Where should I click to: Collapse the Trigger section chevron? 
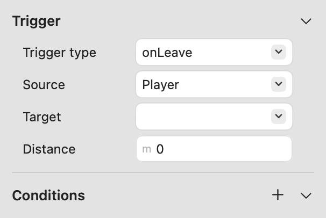tap(306, 21)
